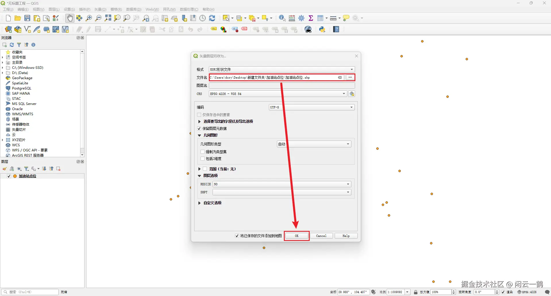Open Layer Styling panel paintbrush icon

click(5, 169)
